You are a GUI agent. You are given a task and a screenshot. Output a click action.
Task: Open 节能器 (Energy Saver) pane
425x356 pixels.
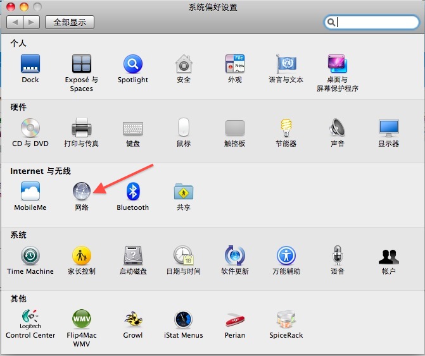(286, 128)
